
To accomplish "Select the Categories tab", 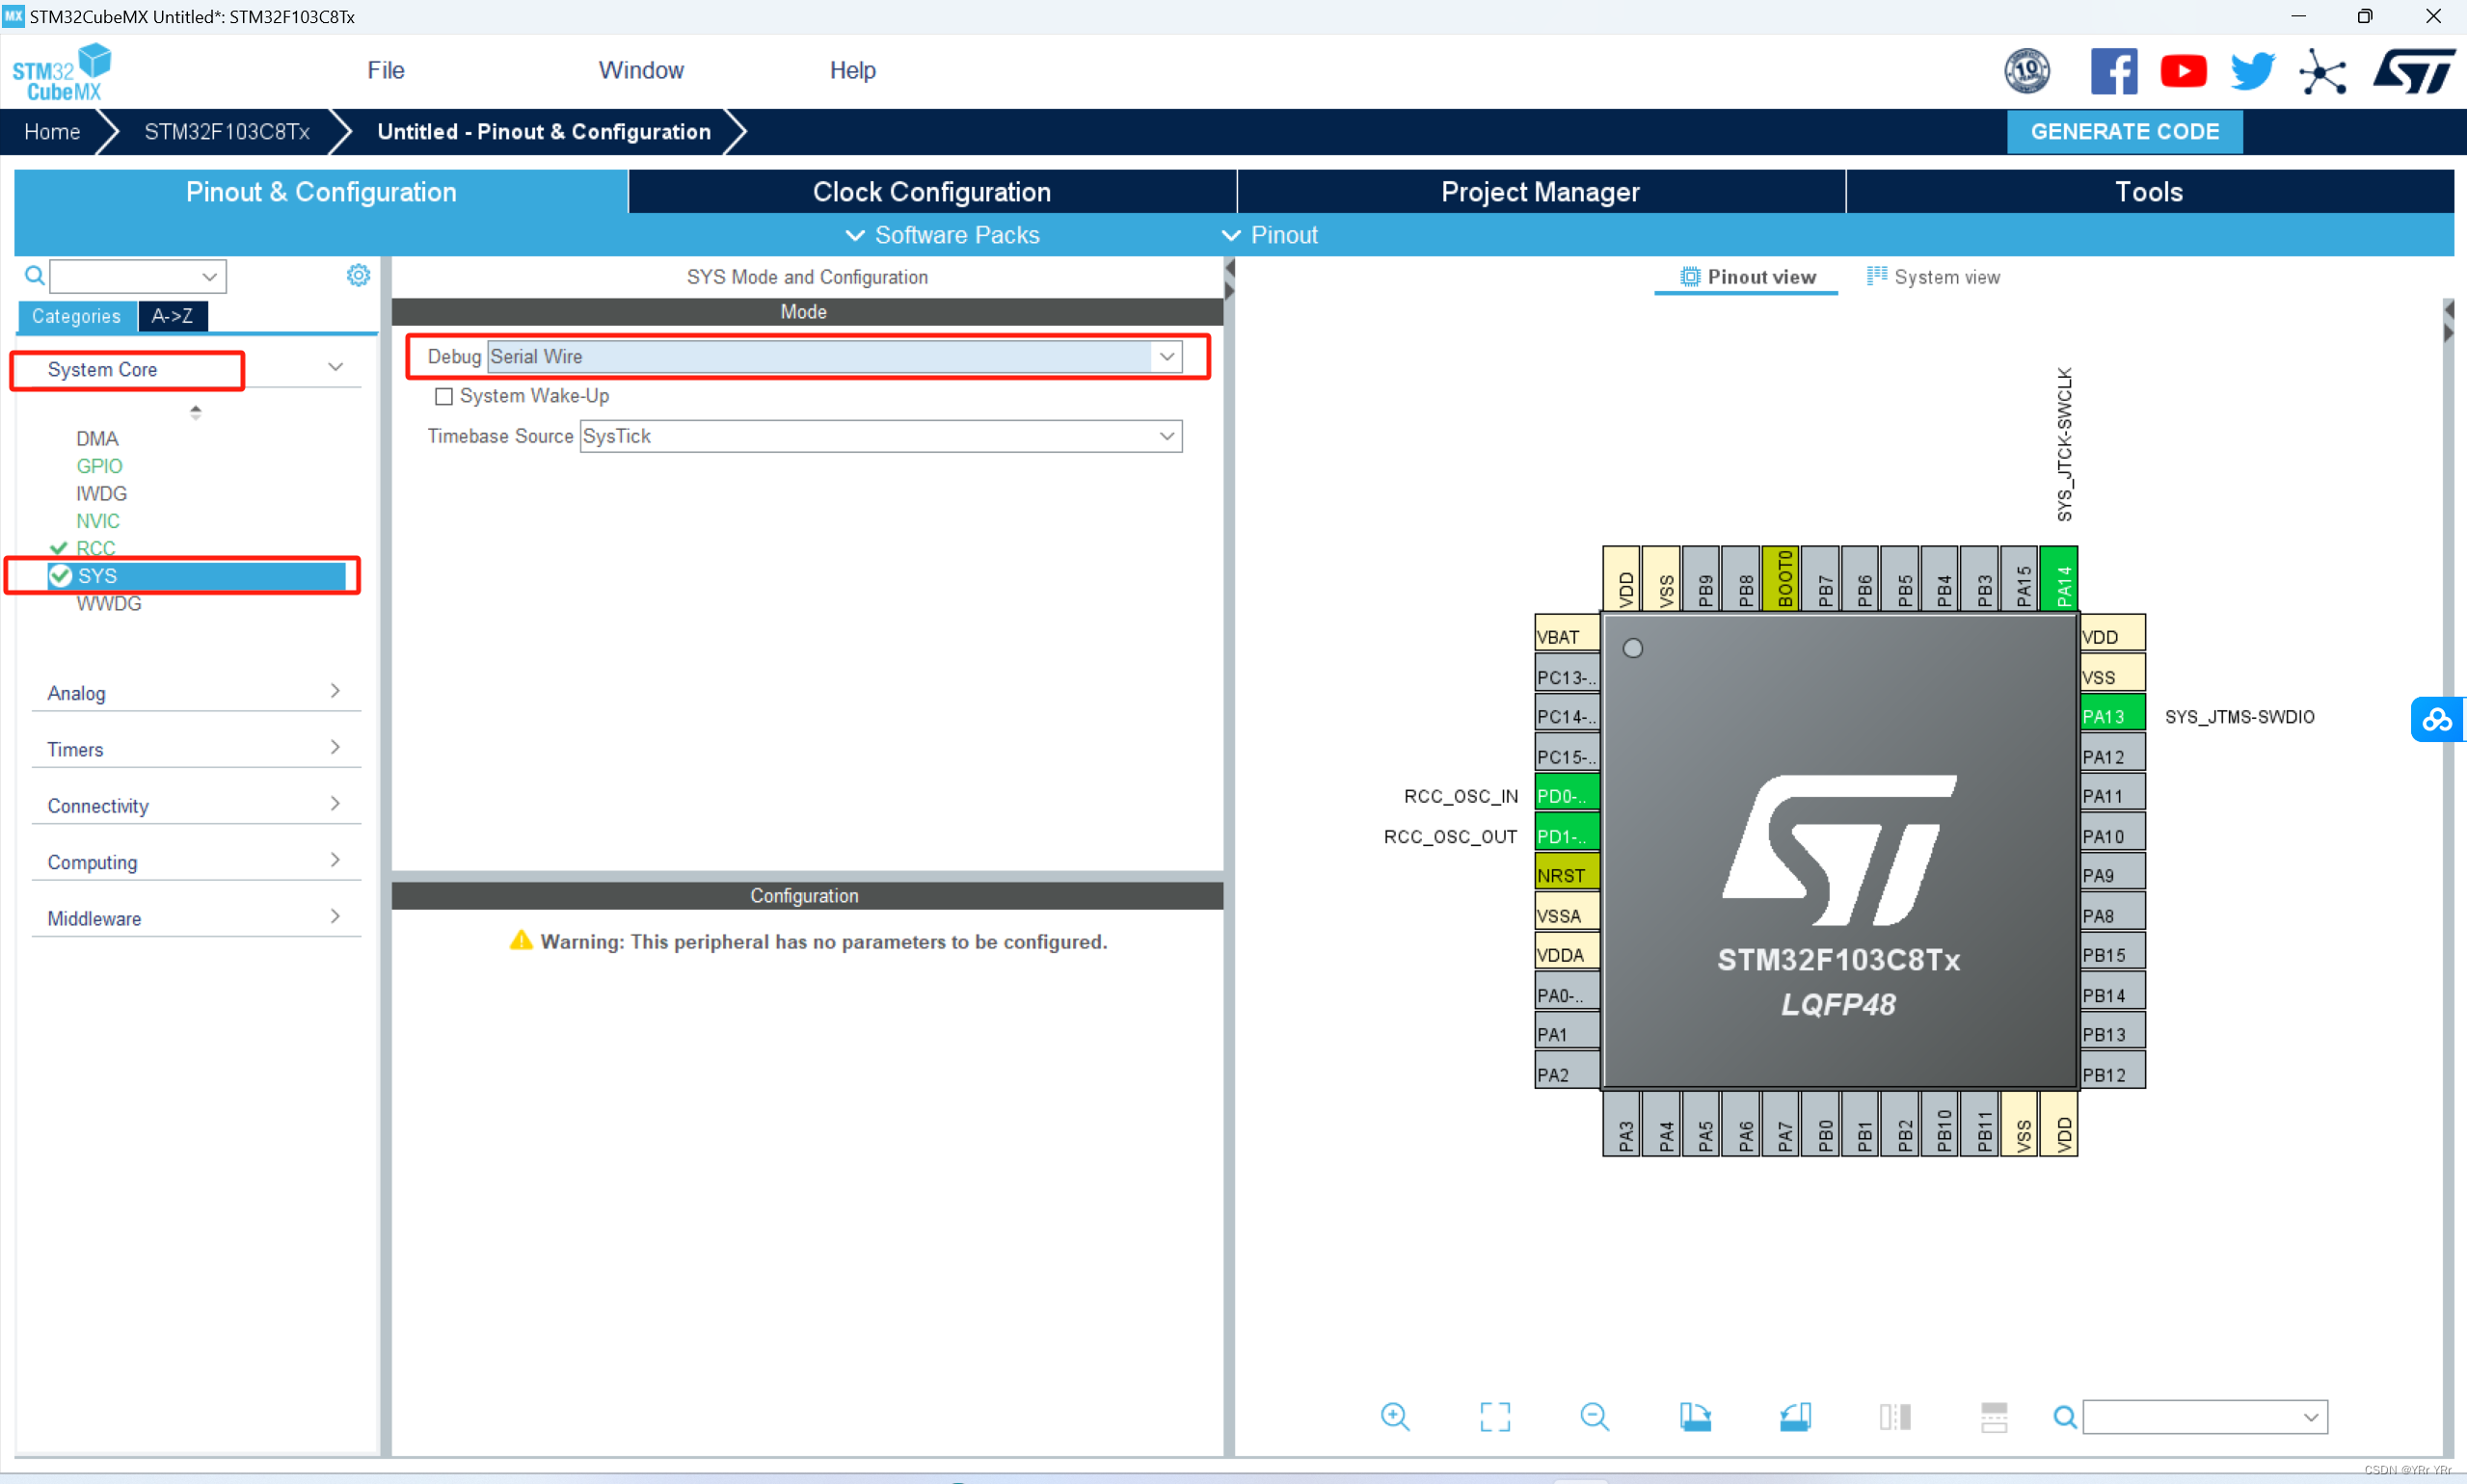I will [x=76, y=316].
